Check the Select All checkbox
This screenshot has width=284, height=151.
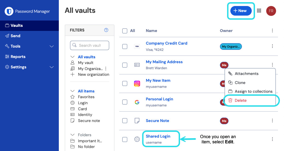[125, 31]
